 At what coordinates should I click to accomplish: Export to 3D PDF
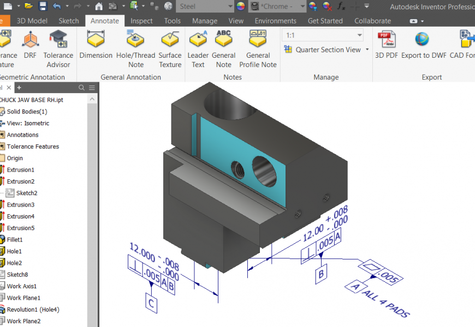point(386,45)
